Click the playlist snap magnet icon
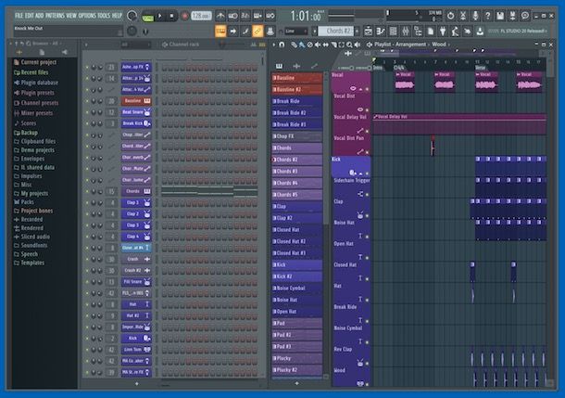This screenshot has width=565, height=398. tap(282, 45)
